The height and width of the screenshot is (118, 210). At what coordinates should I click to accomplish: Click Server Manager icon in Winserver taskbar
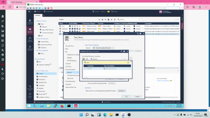tap(35, 106)
